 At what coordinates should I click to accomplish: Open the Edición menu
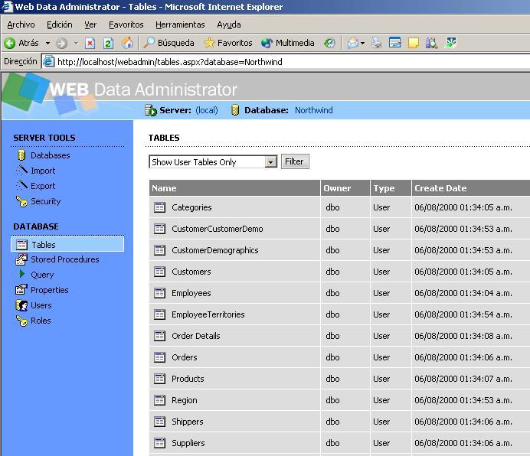point(60,24)
